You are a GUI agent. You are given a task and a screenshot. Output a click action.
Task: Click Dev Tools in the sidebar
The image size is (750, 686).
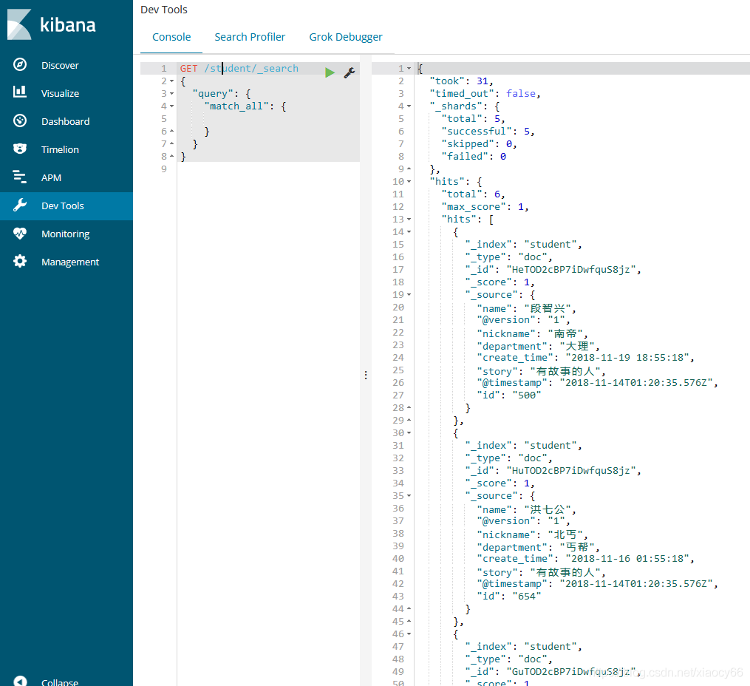[63, 206]
